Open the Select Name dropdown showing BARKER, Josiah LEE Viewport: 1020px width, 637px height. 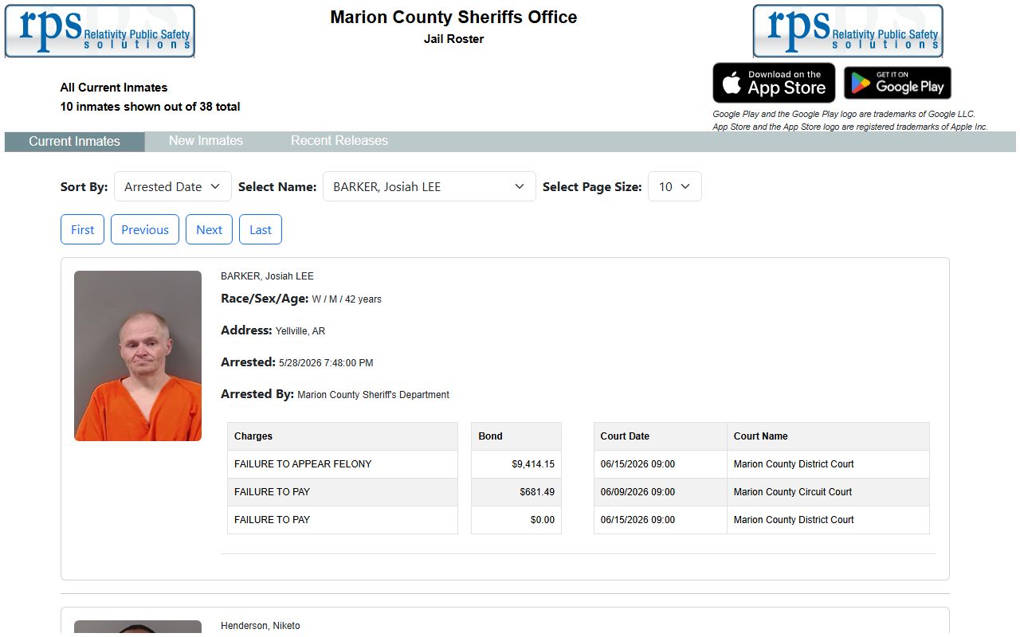[x=430, y=186]
